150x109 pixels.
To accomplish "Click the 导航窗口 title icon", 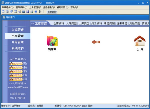I will [4, 17].
